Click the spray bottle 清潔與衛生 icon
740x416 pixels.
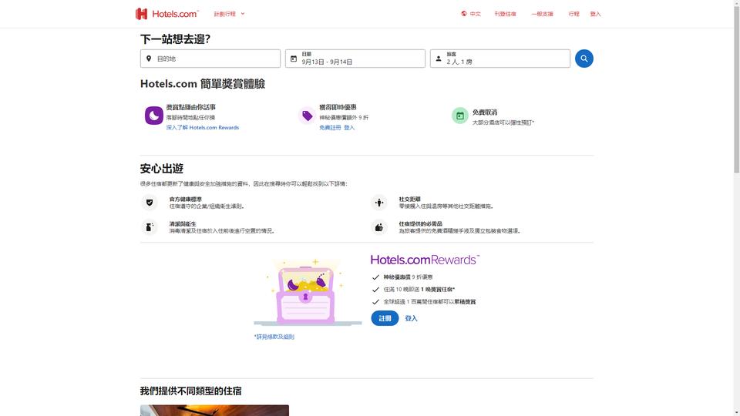(x=150, y=227)
